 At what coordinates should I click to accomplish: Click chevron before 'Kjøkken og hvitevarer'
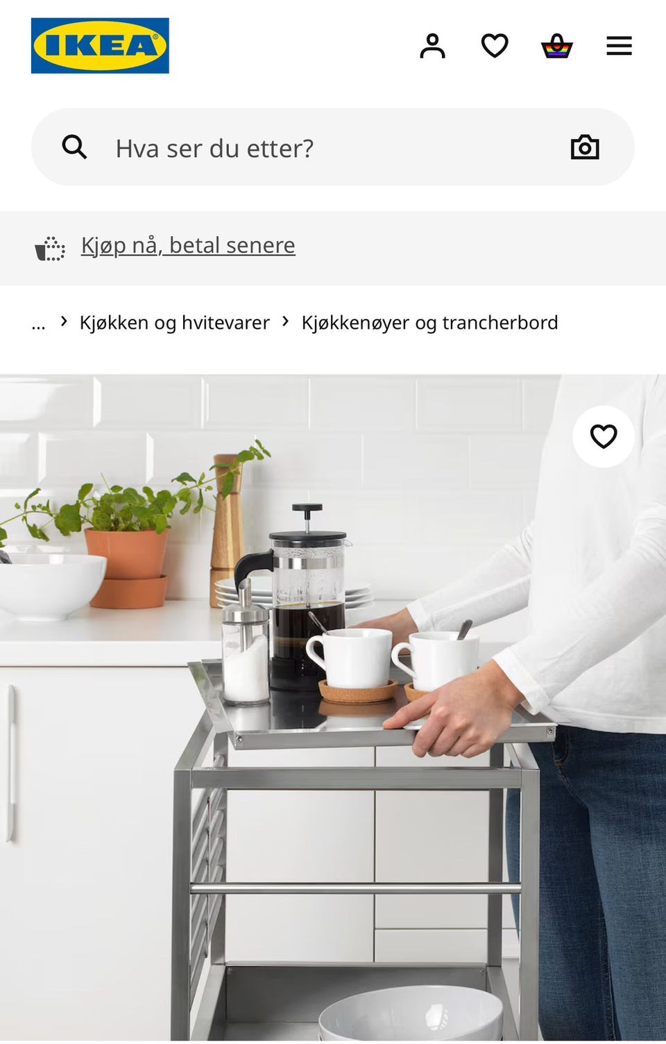click(64, 321)
